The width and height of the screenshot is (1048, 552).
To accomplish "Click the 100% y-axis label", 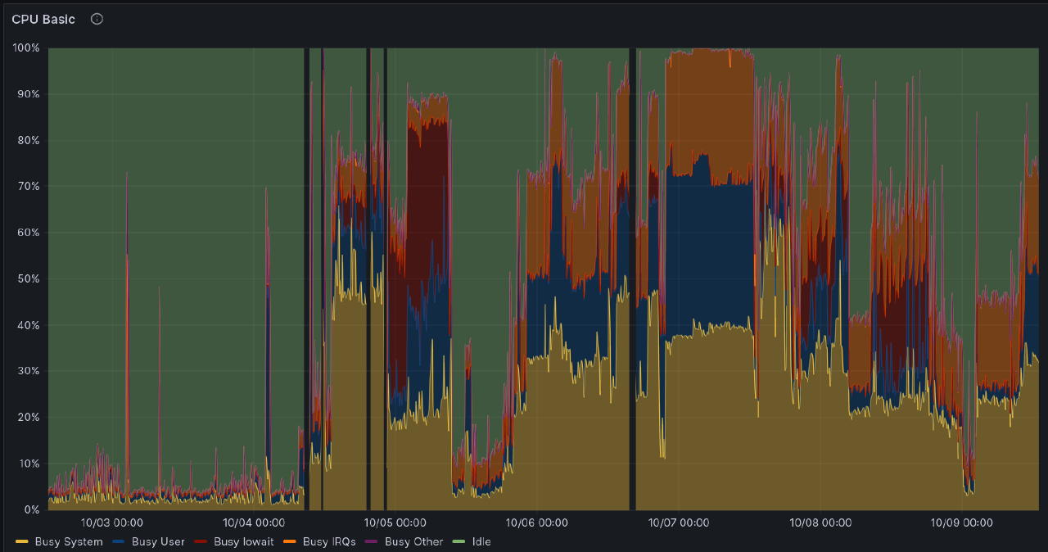I will point(27,48).
